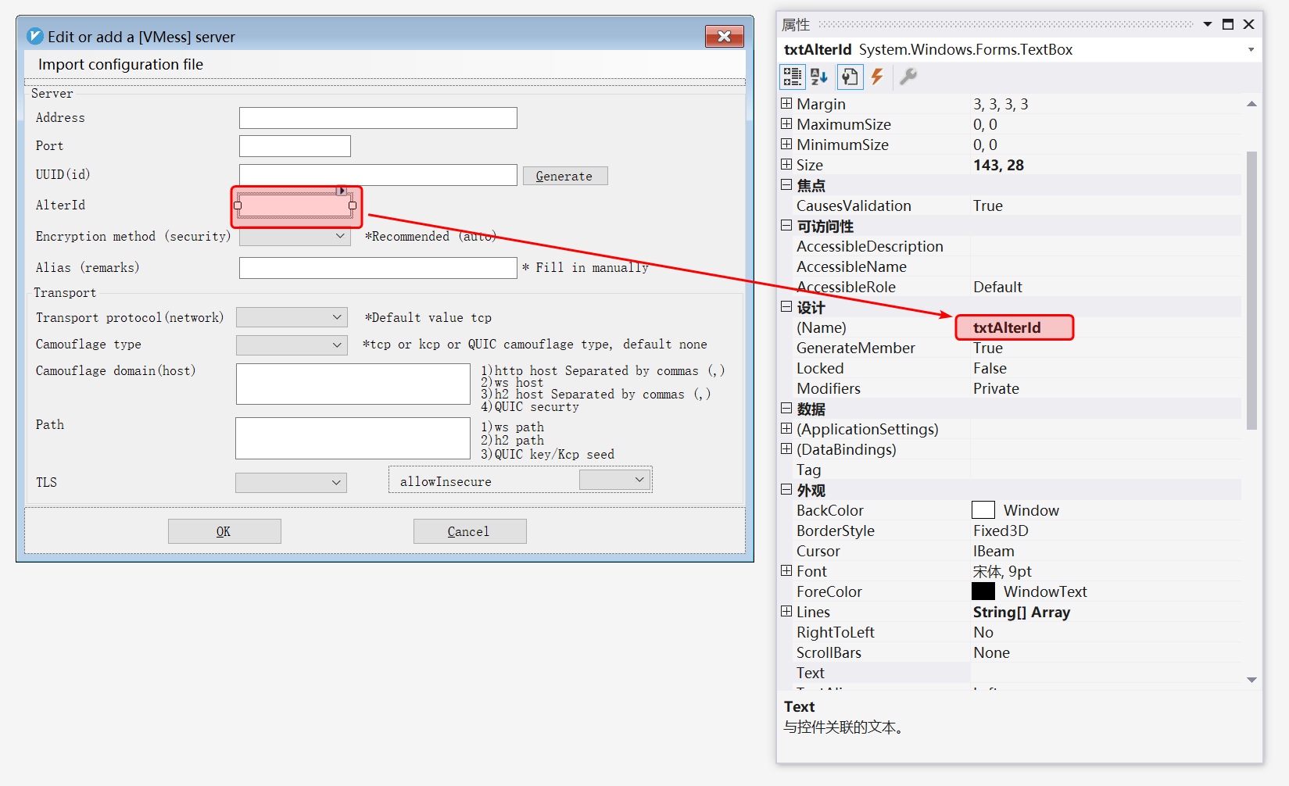Open the Events lightning bolt view
1289x786 pixels.
tap(877, 77)
